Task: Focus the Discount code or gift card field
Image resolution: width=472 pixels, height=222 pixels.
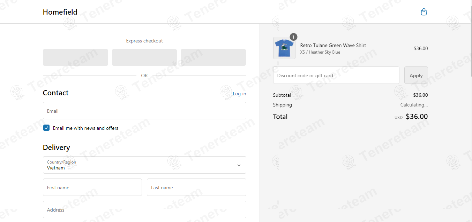Action: click(336, 76)
